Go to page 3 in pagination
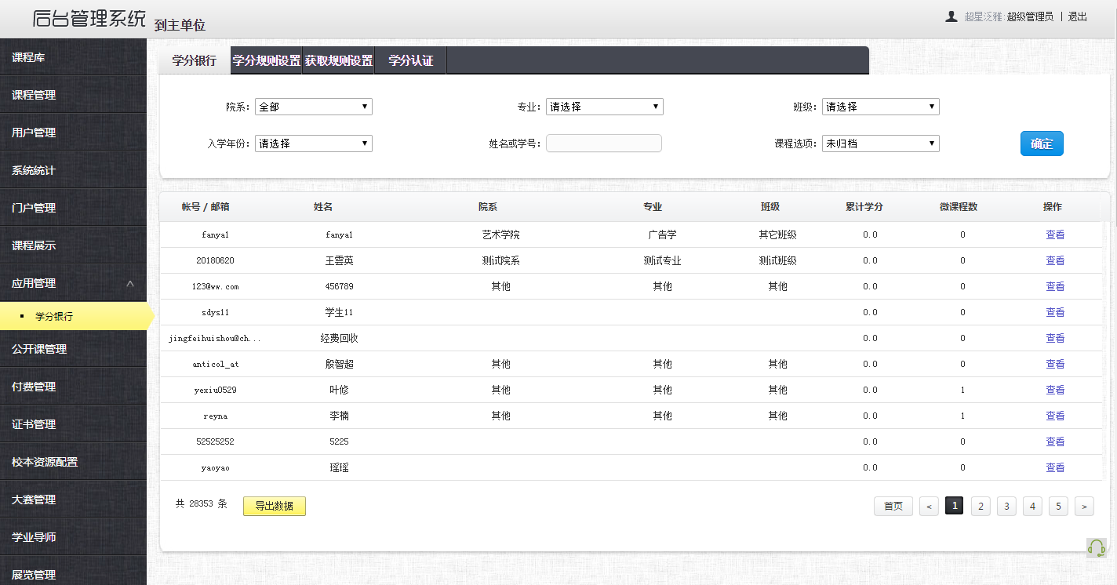 (x=1006, y=507)
